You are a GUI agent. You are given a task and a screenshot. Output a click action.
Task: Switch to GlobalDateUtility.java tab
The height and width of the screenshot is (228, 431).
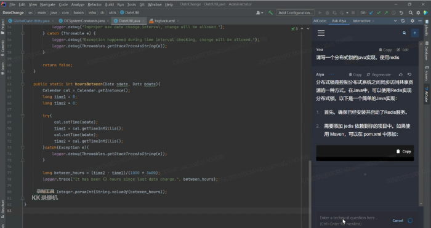(x=31, y=21)
